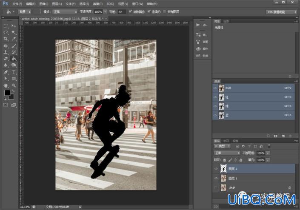
Task: Open the tool preset picker arrow
Action: tap(14, 12)
